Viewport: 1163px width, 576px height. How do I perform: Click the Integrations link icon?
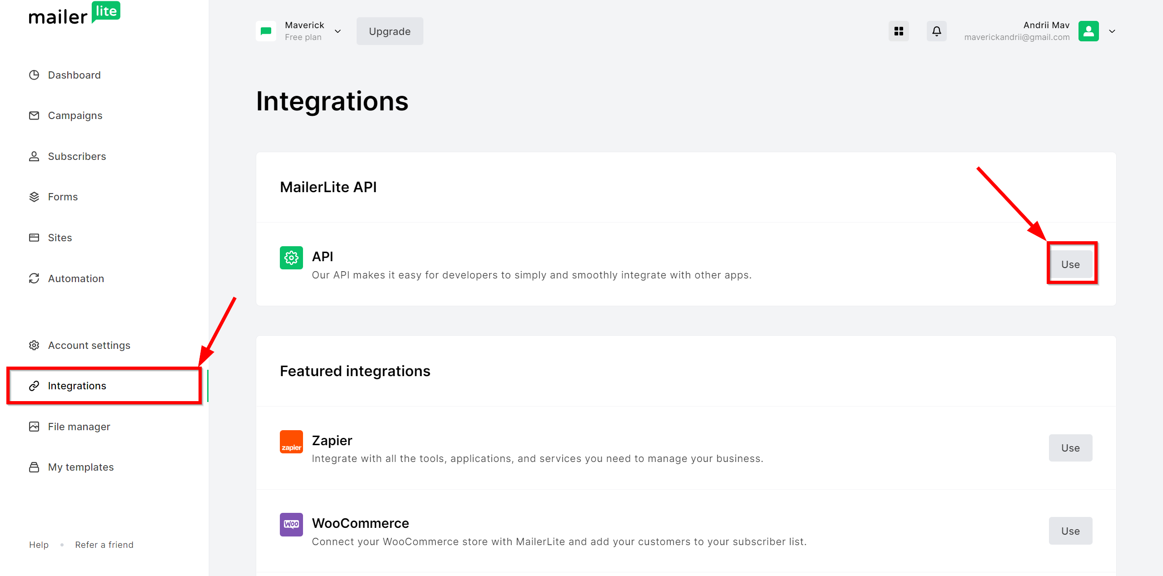[34, 386]
